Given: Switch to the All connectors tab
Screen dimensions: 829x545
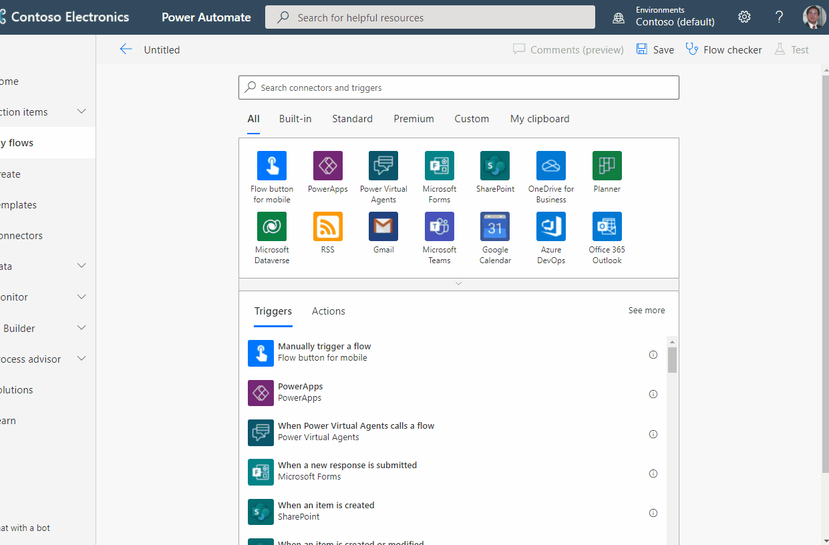Looking at the screenshot, I should (253, 119).
